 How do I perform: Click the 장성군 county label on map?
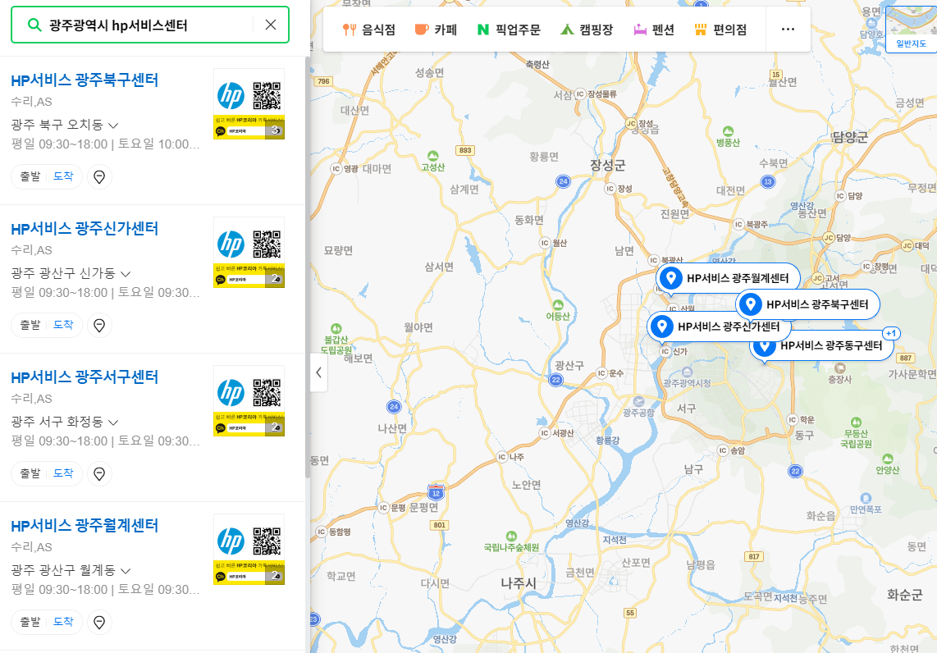[x=608, y=166]
